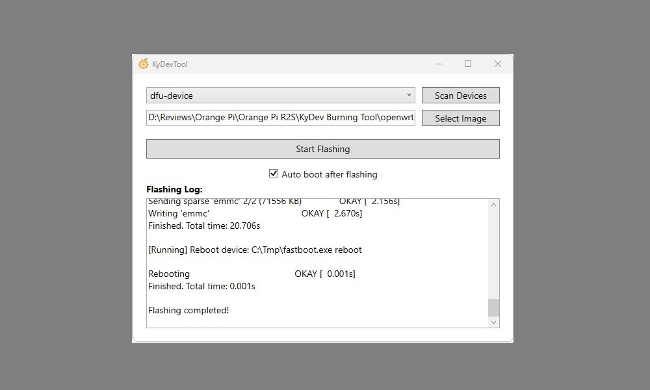Screen dimensions: 650x390
Task: Minimize the KyDevTool window
Action: click(x=439, y=64)
